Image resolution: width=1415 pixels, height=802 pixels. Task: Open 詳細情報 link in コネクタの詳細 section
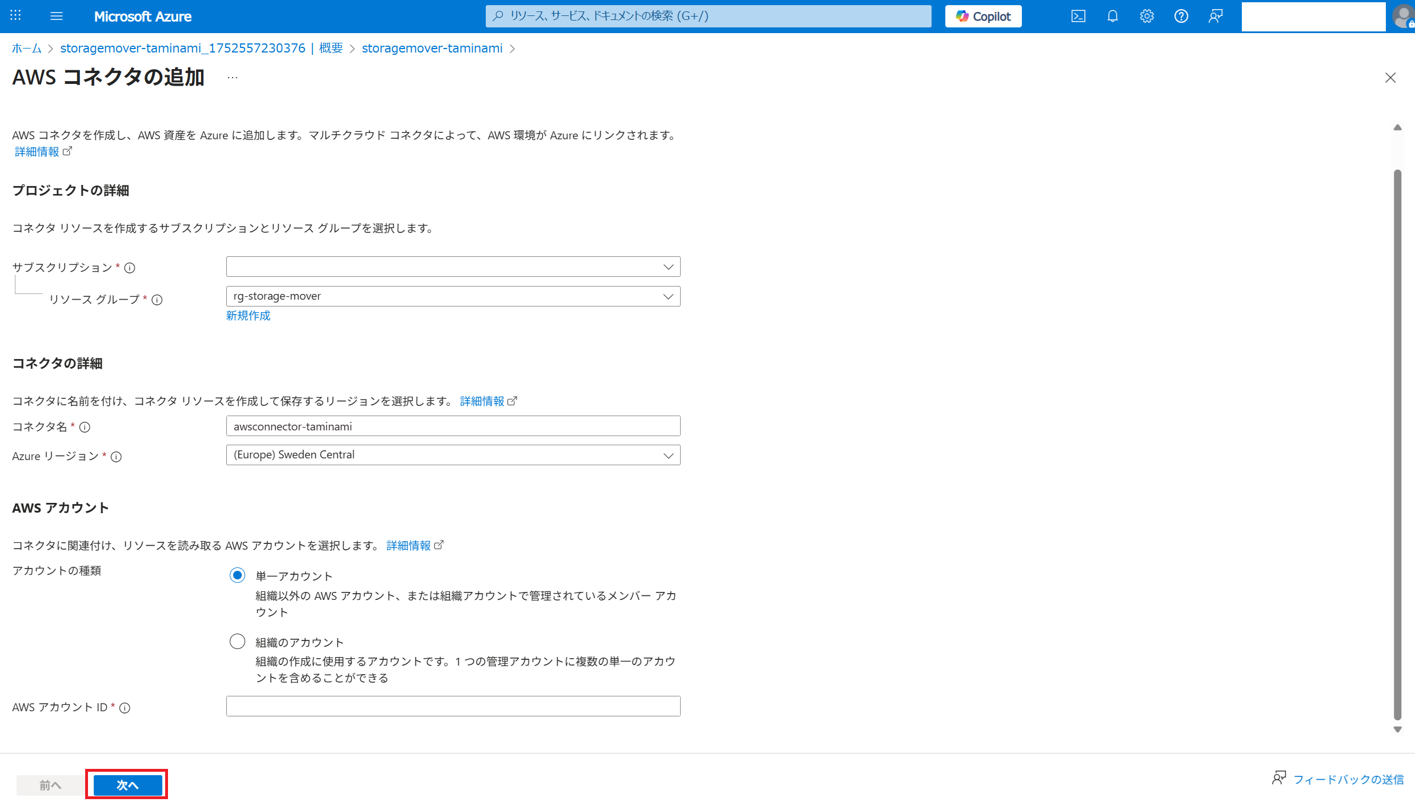pyautogui.click(x=482, y=401)
